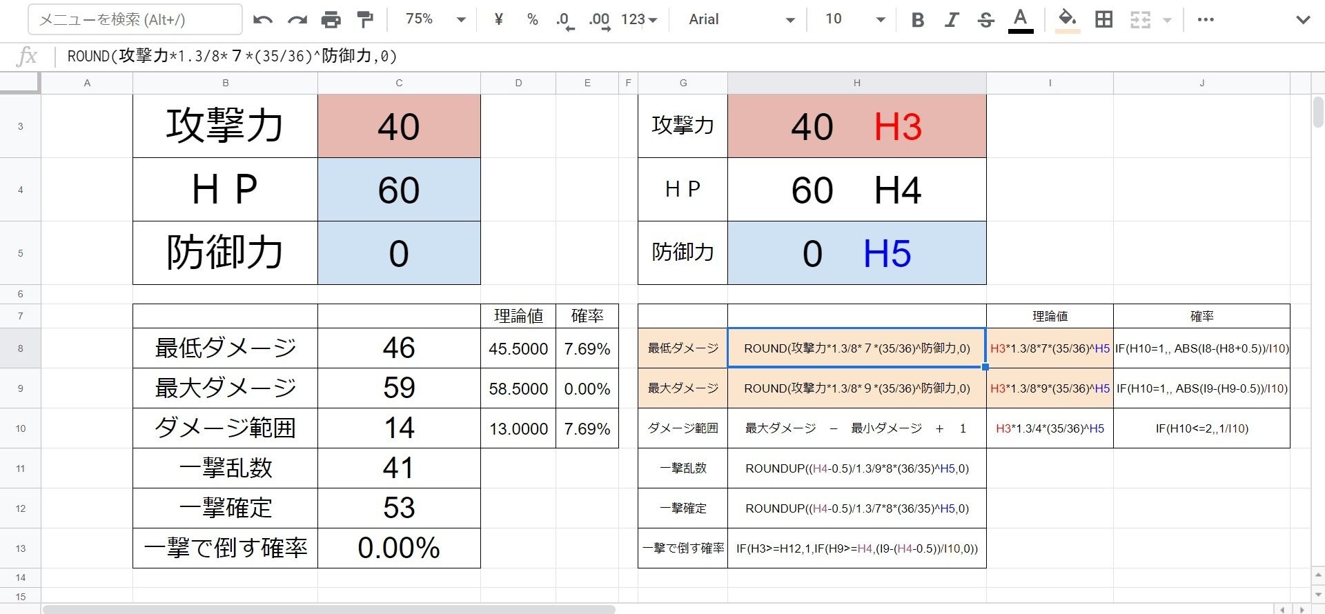Select the ダメージ範囲 label in column G
This screenshot has width=1325, height=614.
click(683, 428)
